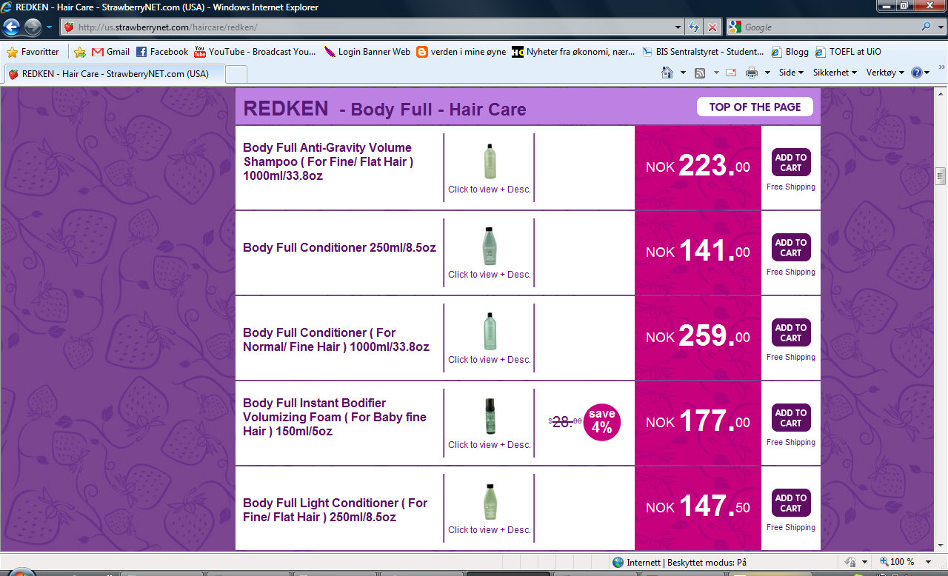This screenshot has width=948, height=576.
Task: Click the Body Full Anti-Gravity Volume Shampoo title
Action: point(328,161)
